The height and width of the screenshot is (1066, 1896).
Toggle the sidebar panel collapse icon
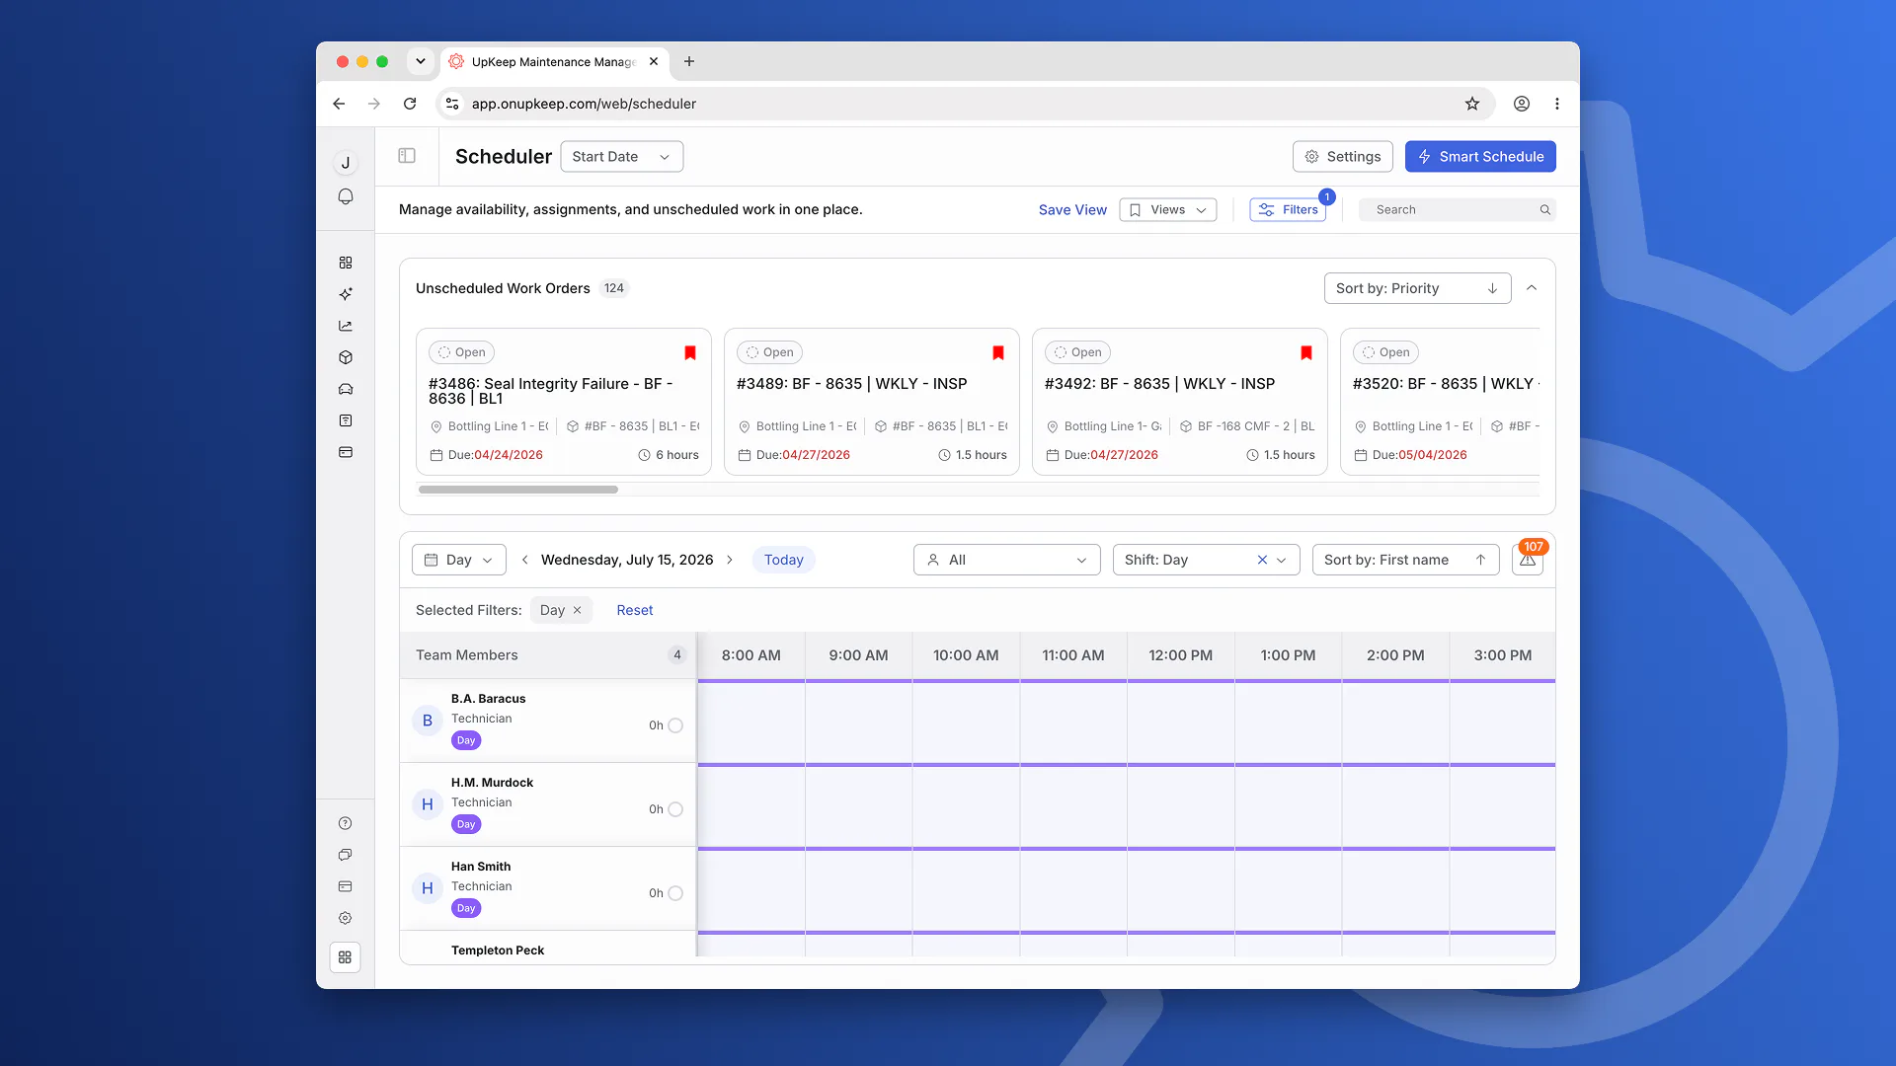pyautogui.click(x=407, y=156)
